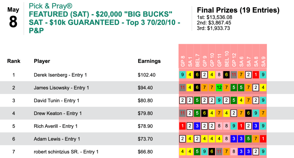Open James Lisowsky - Entry 1 player name
The height and width of the screenshot is (158, 294).
[x=61, y=88]
